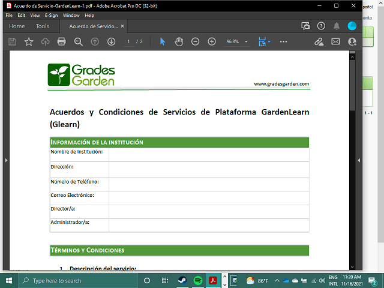This screenshot has width=384, height=288.
Task: Click the Correo Electrónico label
Action: (72, 195)
